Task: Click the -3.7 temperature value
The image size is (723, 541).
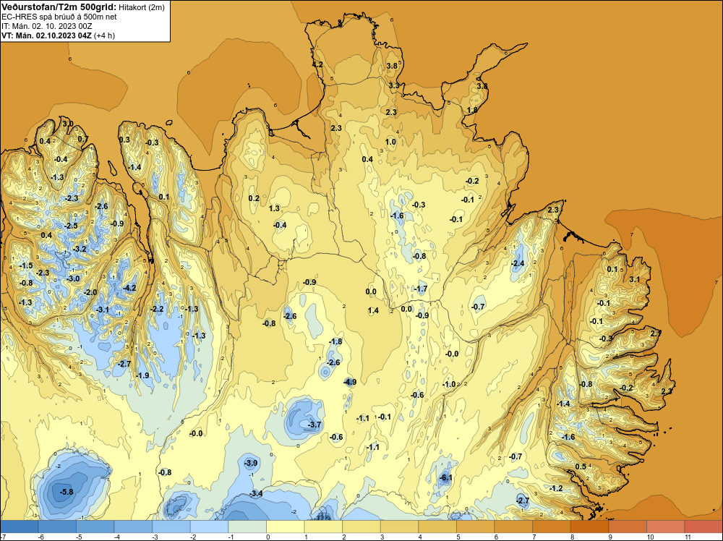Action: (314, 425)
